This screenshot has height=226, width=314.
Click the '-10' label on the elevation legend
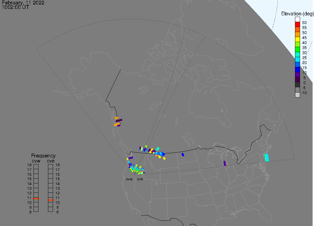304,93
